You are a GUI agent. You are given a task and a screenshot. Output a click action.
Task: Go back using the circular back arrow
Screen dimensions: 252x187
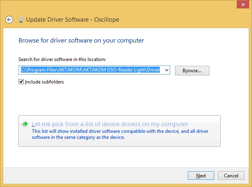[x=9, y=20]
